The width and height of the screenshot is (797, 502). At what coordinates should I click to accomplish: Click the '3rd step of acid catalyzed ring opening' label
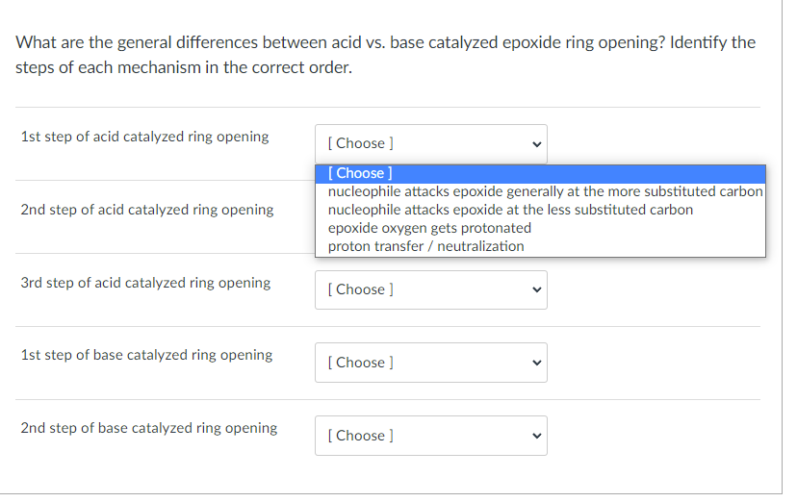click(145, 283)
